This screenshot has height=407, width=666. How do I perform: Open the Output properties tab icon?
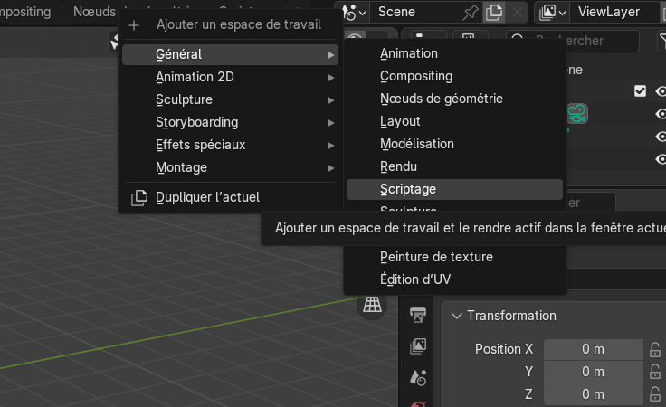[418, 315]
